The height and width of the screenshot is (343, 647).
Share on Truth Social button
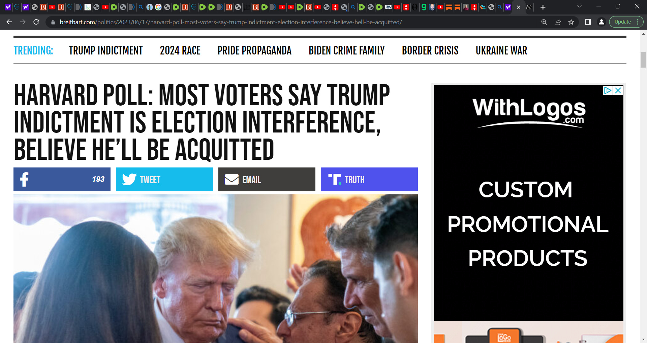tap(369, 179)
